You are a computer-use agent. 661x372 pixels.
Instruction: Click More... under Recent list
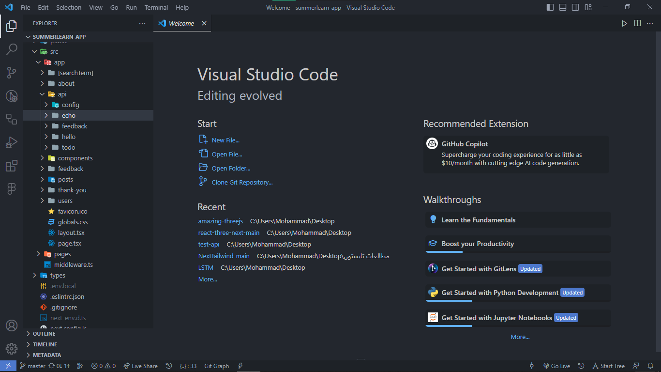(x=208, y=279)
